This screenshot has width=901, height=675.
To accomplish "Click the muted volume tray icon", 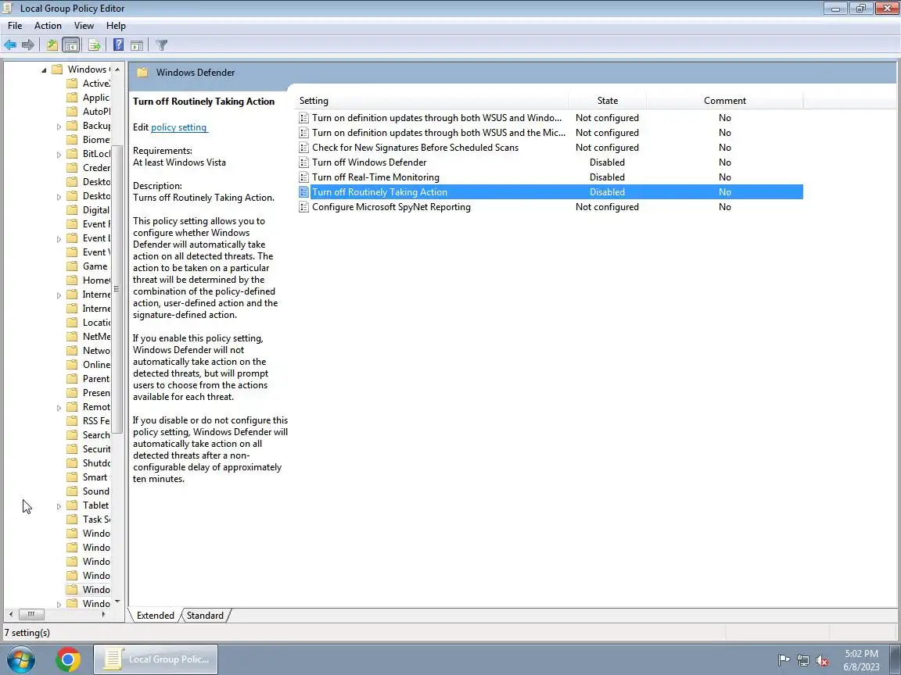I will click(822, 660).
